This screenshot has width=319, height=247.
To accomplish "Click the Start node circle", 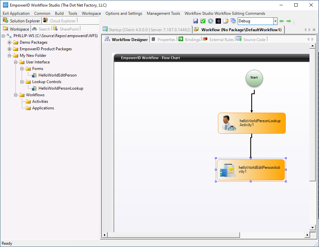I will click(254, 78).
